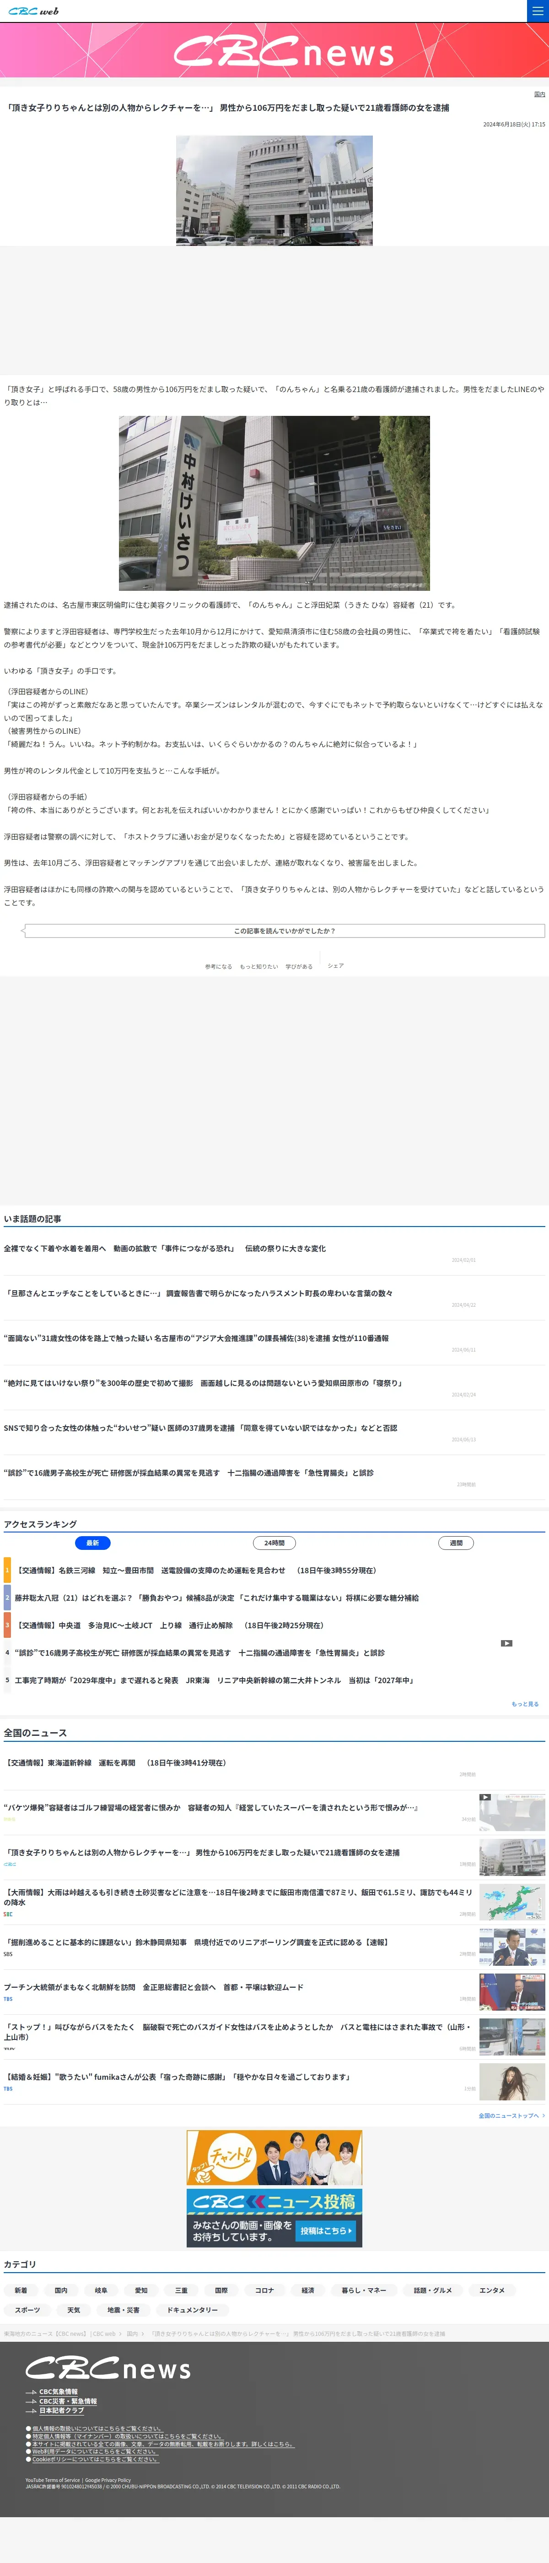The width and height of the screenshot is (549, 2563).
Task: Select the 地震・災害 category chip
Action: 124,2309
